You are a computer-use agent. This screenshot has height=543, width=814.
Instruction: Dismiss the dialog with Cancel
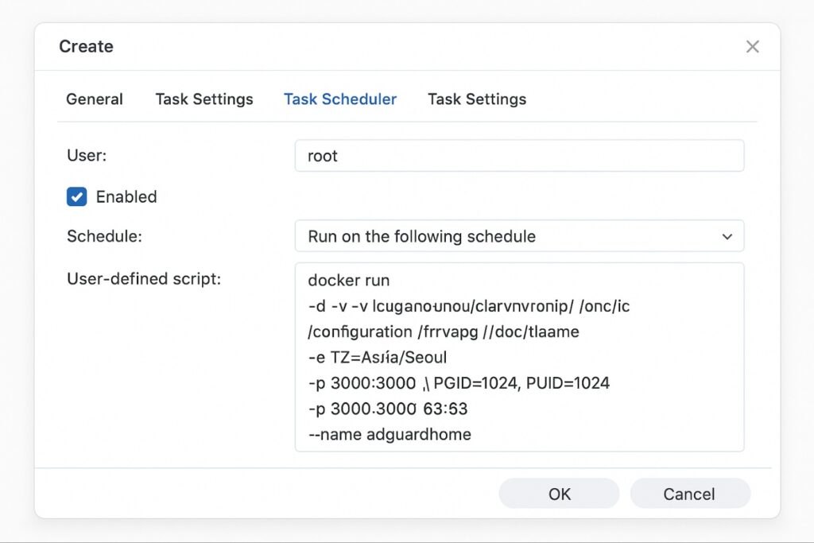tap(689, 493)
